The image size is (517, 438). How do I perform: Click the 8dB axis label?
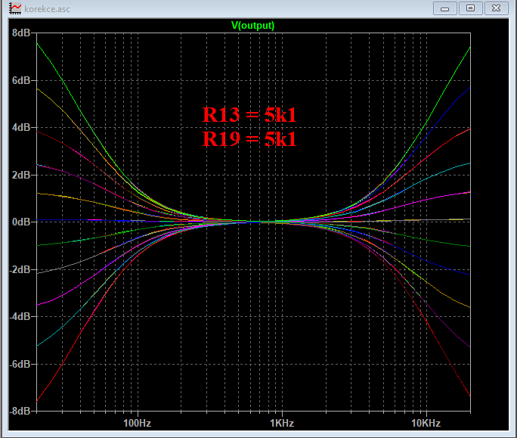click(x=21, y=33)
